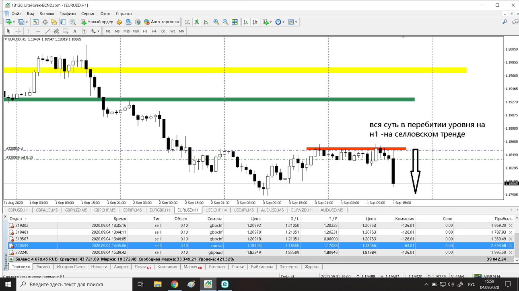This screenshot has width=519, height=291.
Task: Open a new chart window
Action: click(8, 22)
